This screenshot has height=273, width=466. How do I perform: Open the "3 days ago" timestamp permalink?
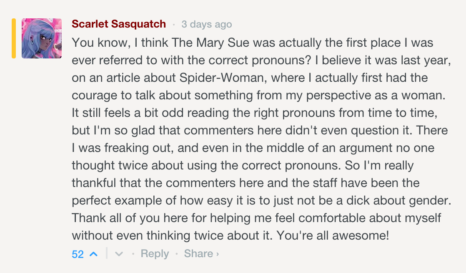point(207,24)
